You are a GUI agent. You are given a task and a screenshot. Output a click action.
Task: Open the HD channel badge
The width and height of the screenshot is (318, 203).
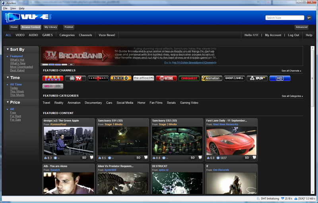(280, 78)
